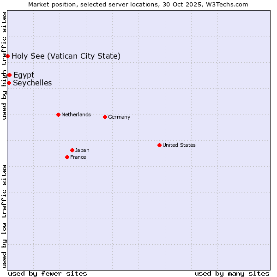The height and width of the screenshot is (277, 277).
Task: Click the chart title mentioning W3Techs.com
Action: click(x=138, y=4)
